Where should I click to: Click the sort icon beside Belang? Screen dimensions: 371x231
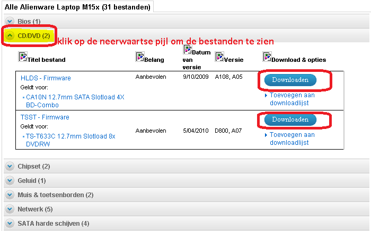(140, 57)
